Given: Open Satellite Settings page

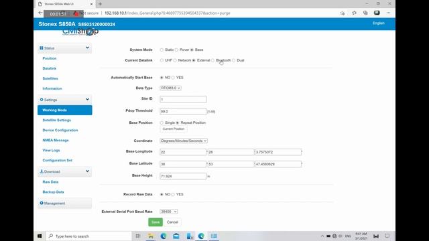Looking at the screenshot, I should pyautogui.click(x=56, y=120).
